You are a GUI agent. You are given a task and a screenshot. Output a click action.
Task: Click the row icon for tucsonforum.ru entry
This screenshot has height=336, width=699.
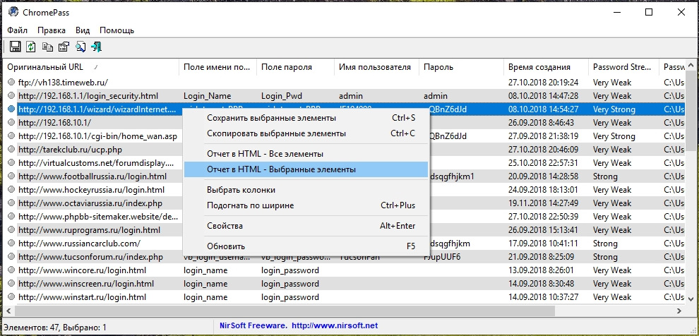(x=11, y=257)
